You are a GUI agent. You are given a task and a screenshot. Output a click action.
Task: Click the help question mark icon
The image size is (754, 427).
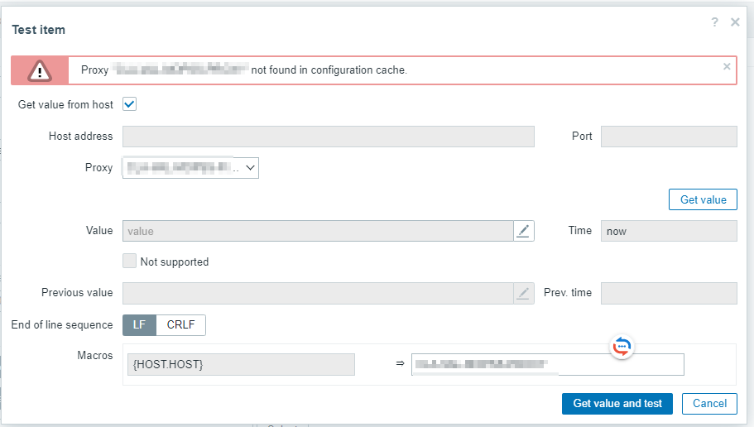coord(715,22)
